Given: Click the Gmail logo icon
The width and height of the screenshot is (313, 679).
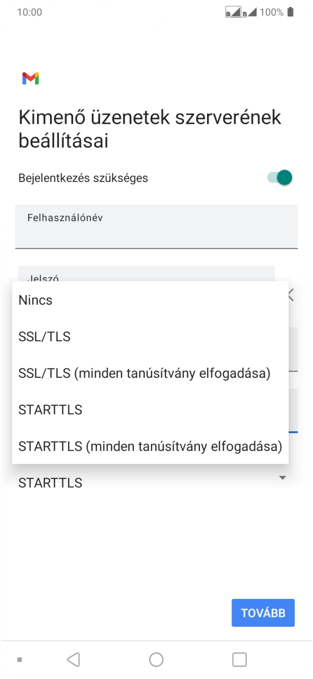Looking at the screenshot, I should (30, 78).
